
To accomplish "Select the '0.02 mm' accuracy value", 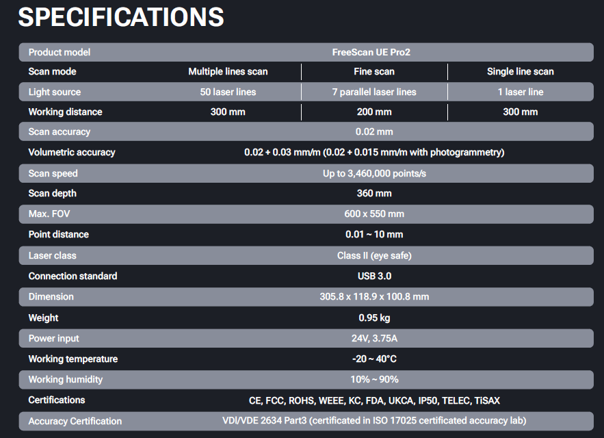I will [x=374, y=131].
